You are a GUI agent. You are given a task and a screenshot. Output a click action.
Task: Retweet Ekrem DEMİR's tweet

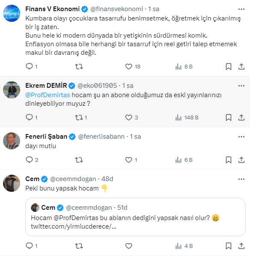79,117
